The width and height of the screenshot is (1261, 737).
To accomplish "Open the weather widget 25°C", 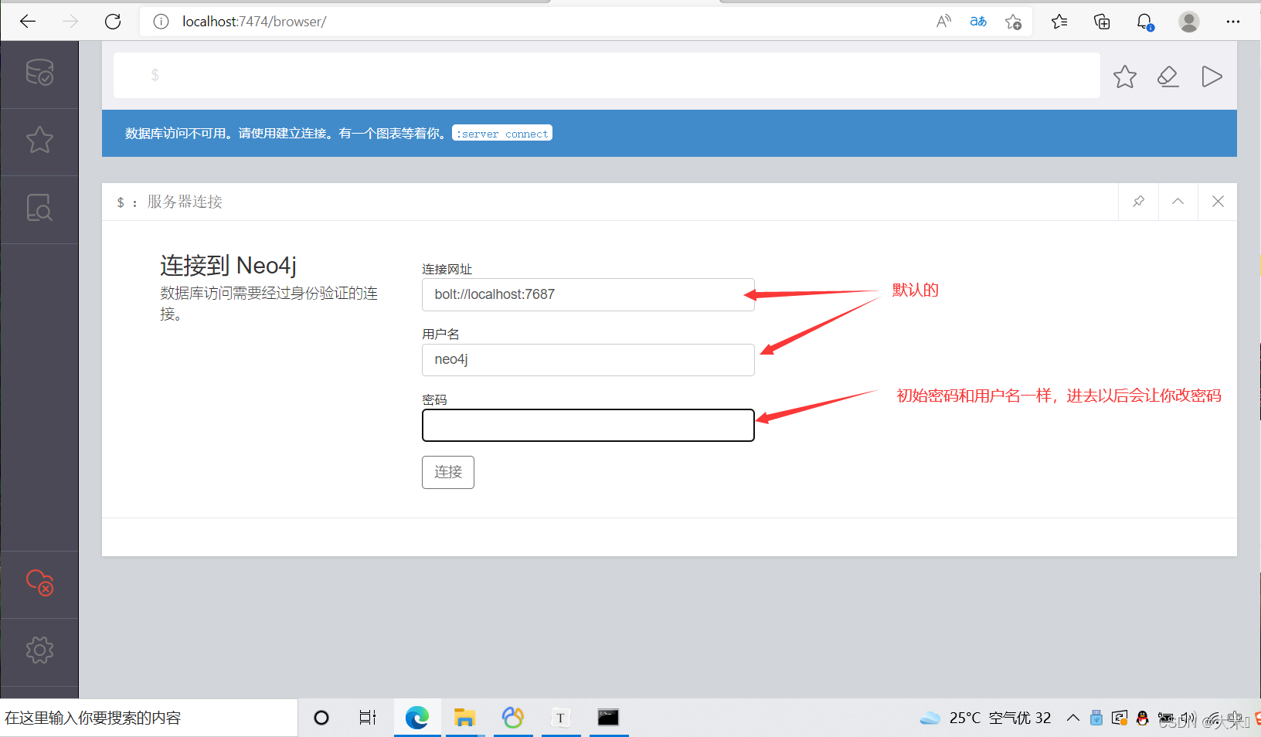I will 985,718.
